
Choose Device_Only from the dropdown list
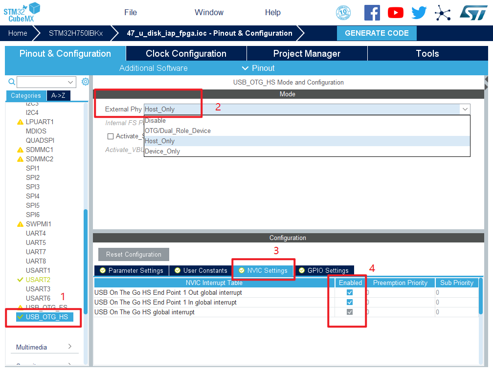pos(162,152)
